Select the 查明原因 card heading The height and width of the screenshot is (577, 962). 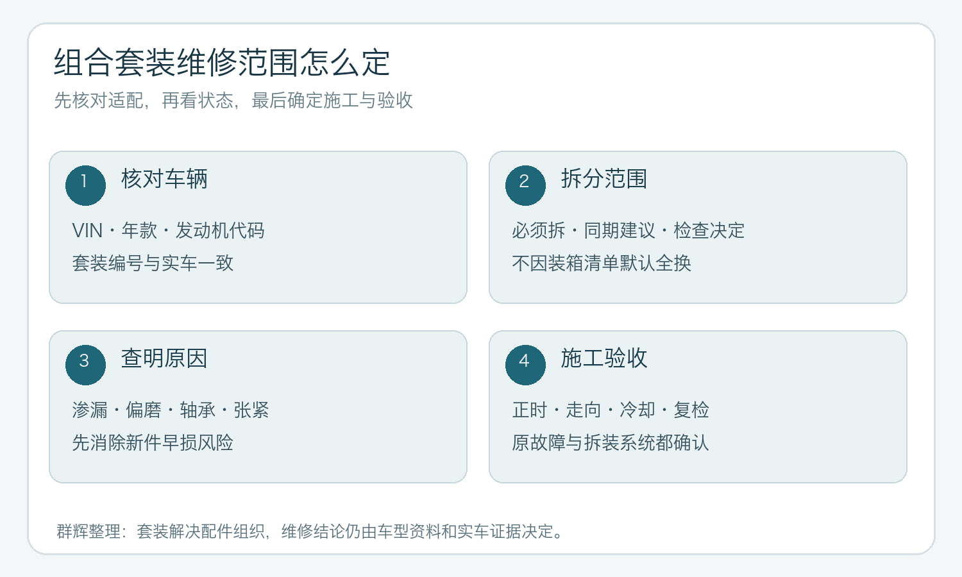(x=164, y=358)
